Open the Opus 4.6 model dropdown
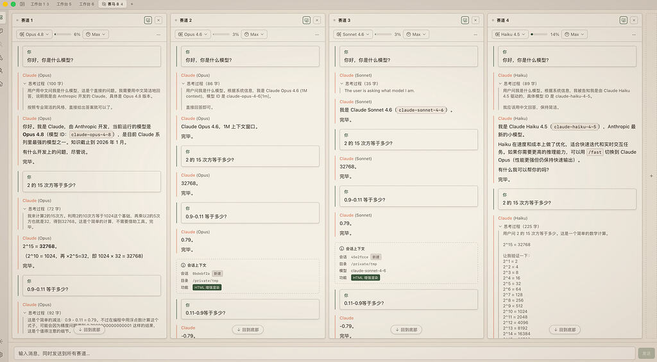 192,35
